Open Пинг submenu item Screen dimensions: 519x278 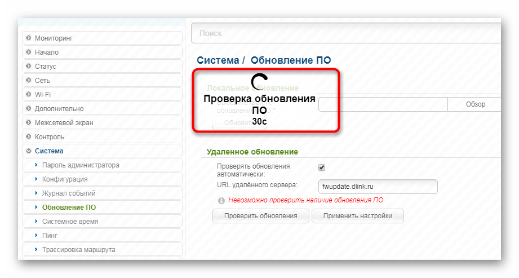[102, 235]
